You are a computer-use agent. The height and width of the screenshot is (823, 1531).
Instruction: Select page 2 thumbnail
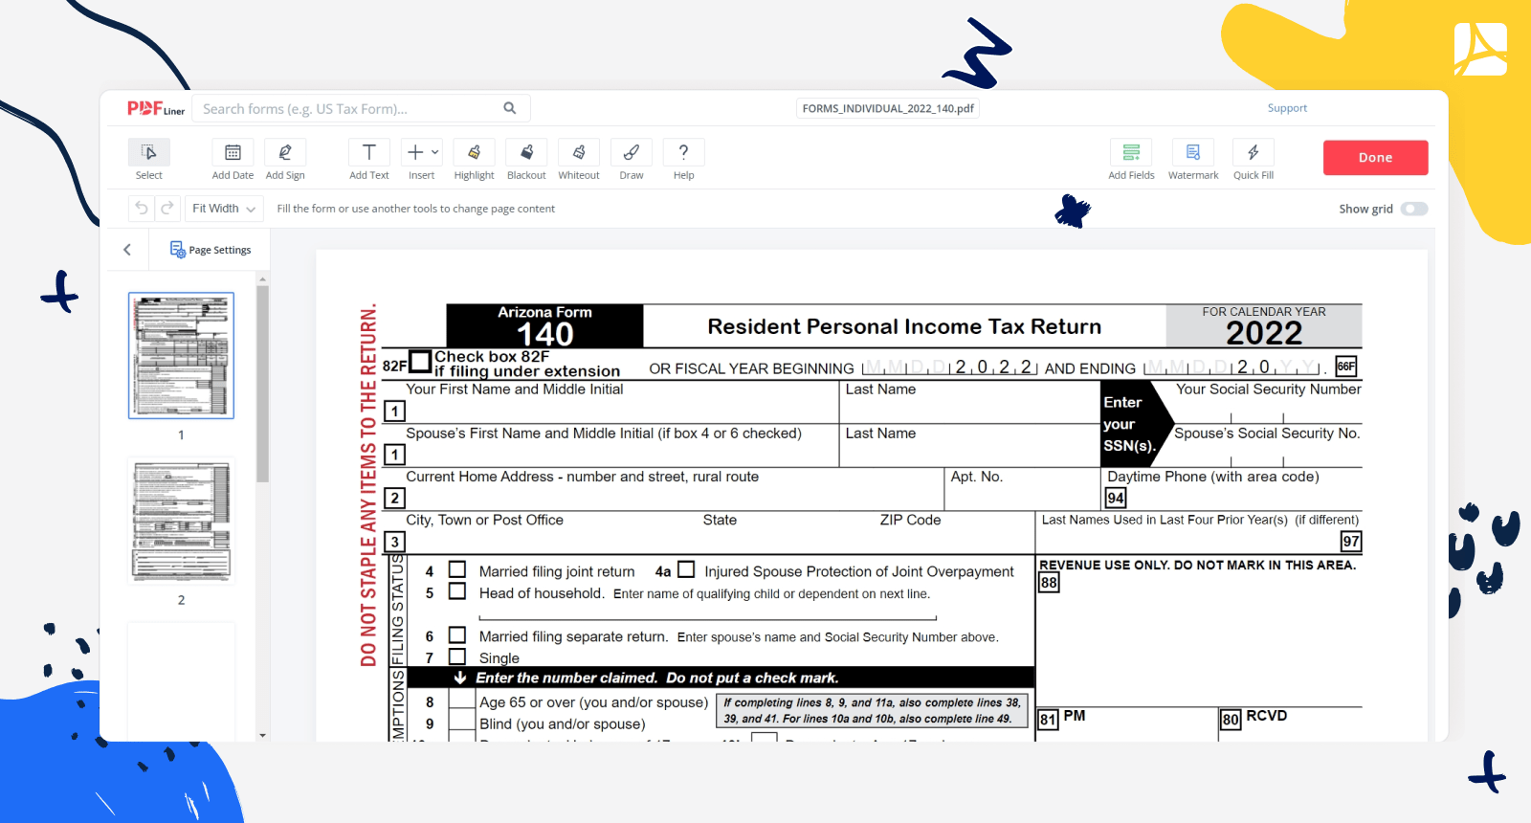pyautogui.click(x=181, y=522)
